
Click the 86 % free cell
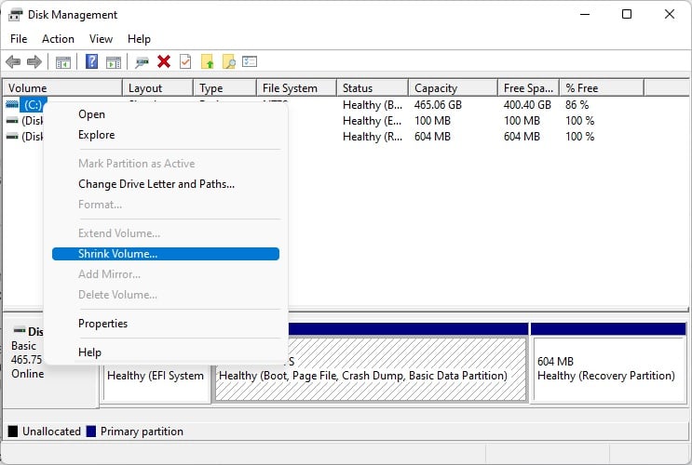point(577,105)
